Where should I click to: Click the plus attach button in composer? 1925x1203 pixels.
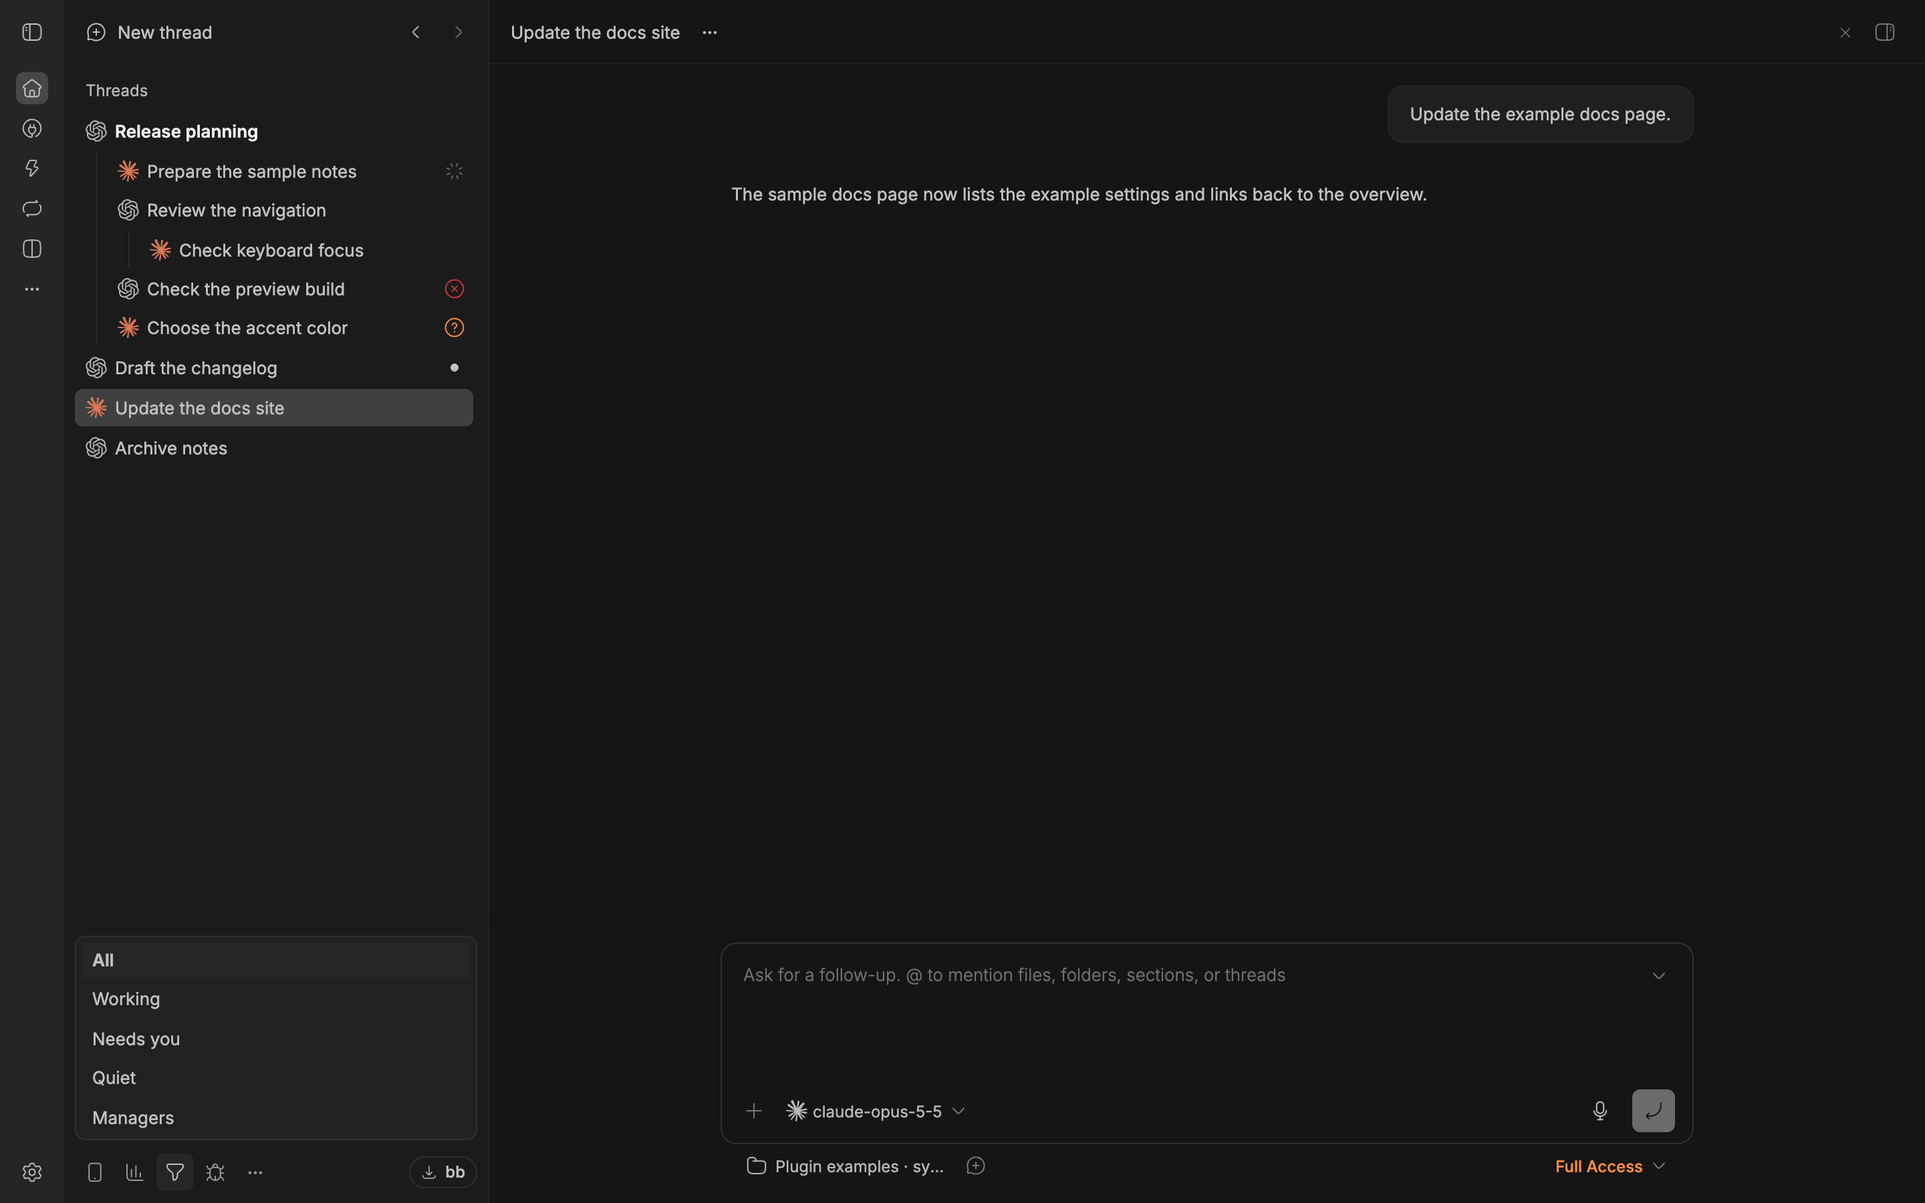pyautogui.click(x=753, y=1111)
